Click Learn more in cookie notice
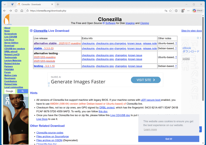This screenshot has width=206, height=145. 150,129
